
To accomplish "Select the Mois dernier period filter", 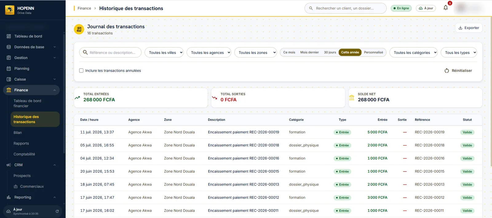I will tap(309, 52).
